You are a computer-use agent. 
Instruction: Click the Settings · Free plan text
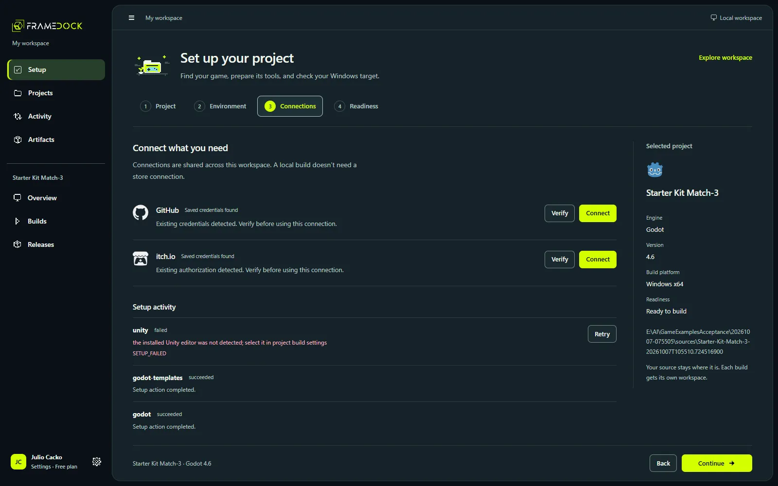[x=54, y=467]
